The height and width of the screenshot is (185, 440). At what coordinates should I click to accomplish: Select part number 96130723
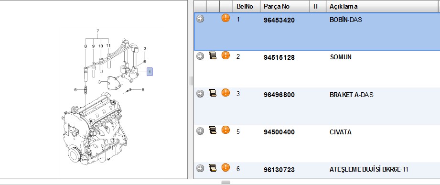(279, 170)
